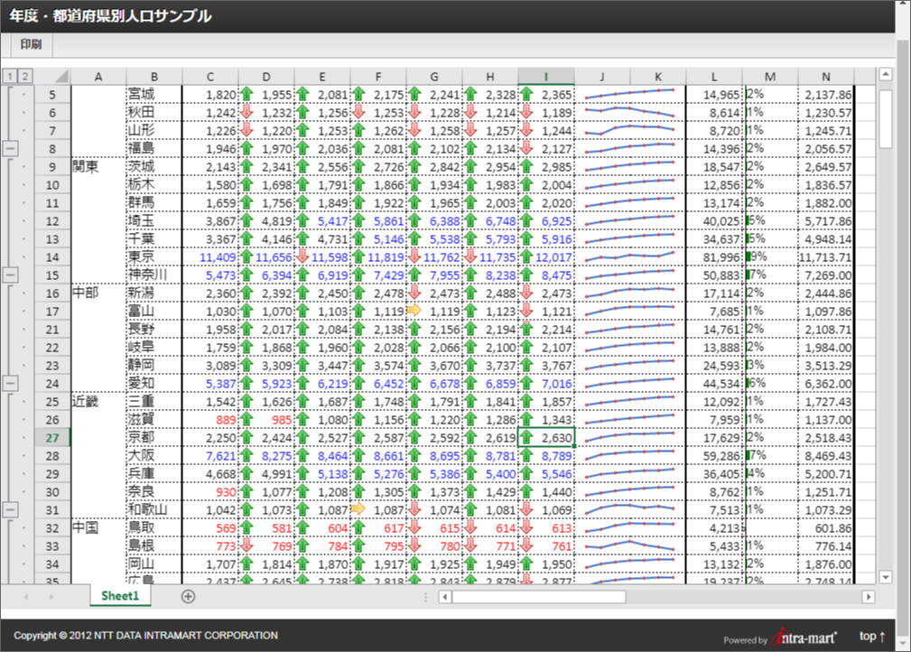Collapse the outline group at row 8
The height and width of the screenshot is (652, 911).
coord(11,149)
